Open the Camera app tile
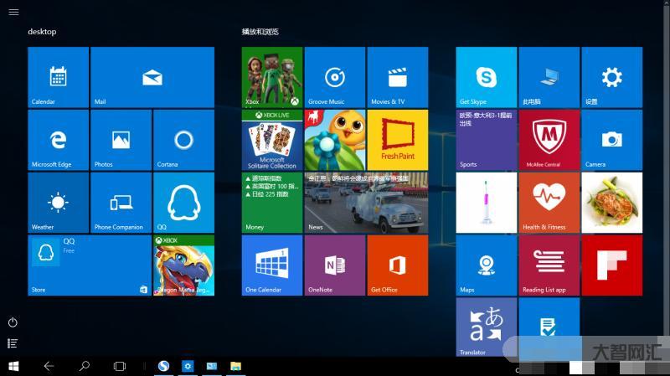 point(611,140)
